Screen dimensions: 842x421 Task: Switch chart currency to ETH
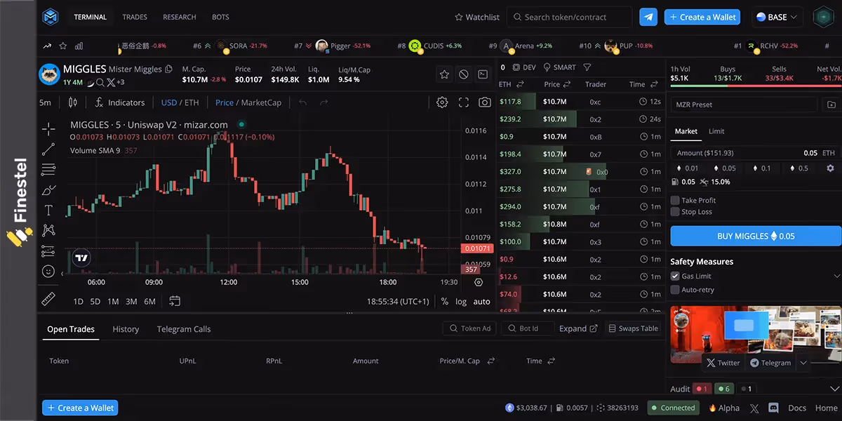coord(192,102)
